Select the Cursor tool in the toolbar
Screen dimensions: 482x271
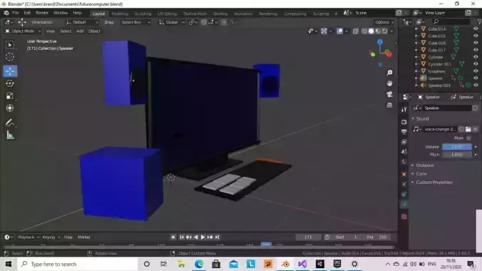click(10, 57)
